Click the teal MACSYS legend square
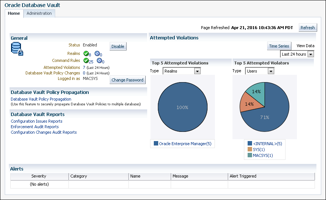This screenshot has width=326, height=200. coord(250,155)
